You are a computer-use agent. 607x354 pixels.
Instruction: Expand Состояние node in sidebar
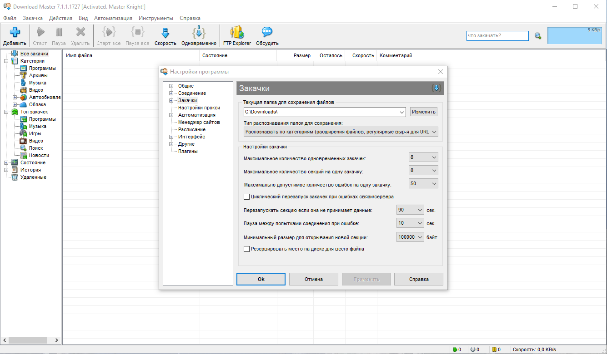(x=6, y=162)
